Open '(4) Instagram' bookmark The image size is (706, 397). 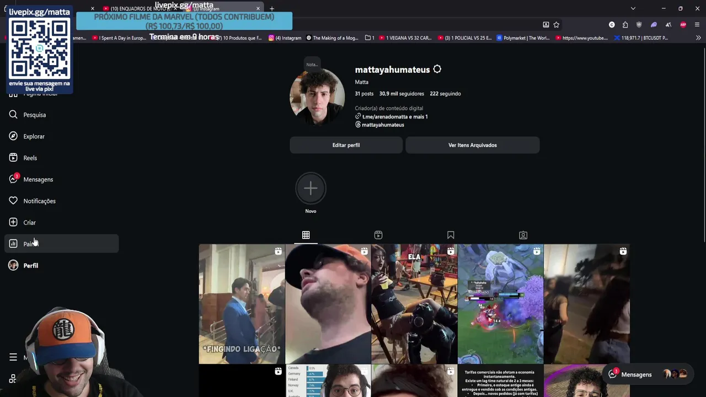pyautogui.click(x=285, y=38)
